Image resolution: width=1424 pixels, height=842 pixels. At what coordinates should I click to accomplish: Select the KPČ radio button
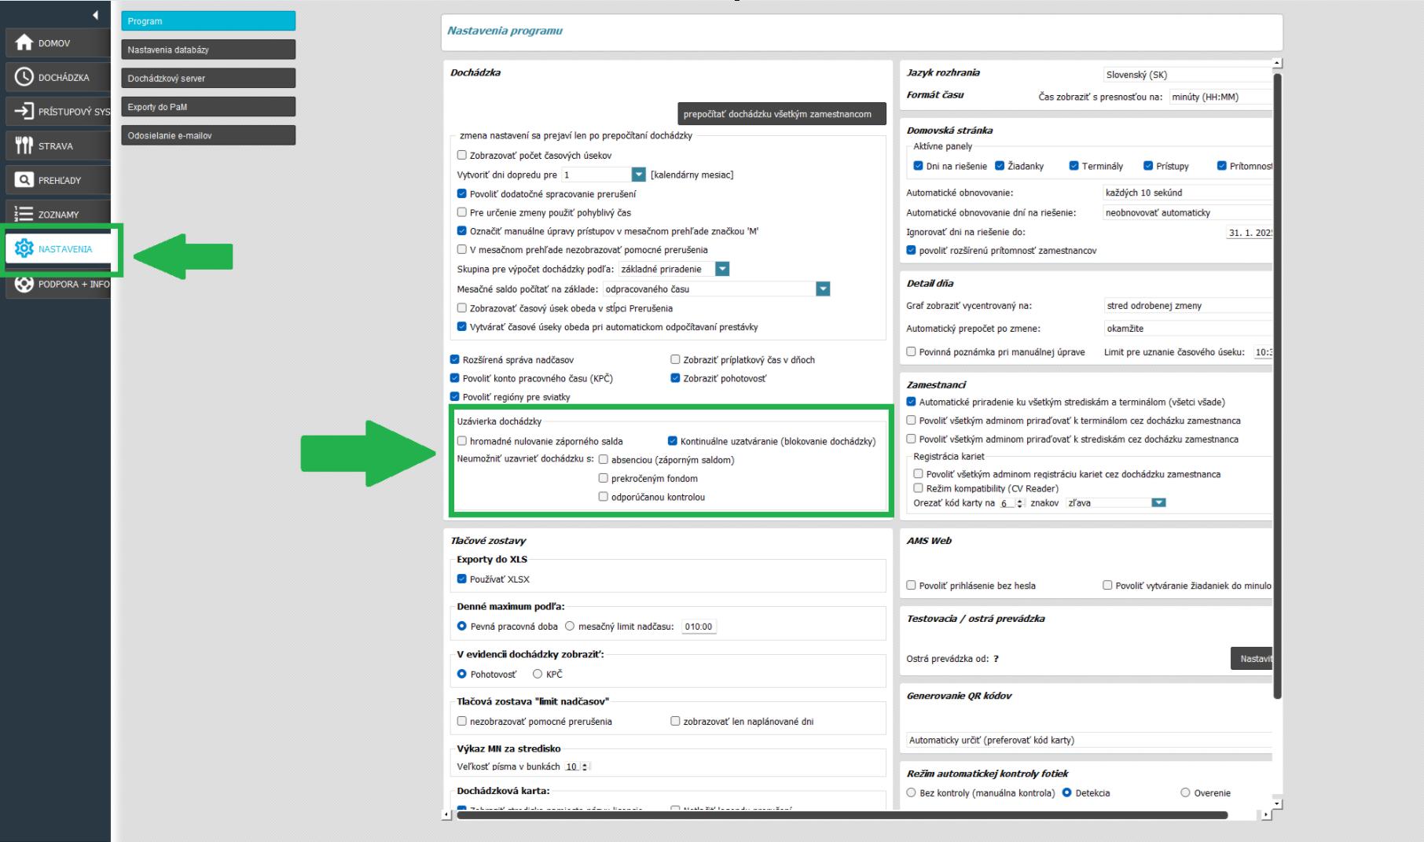tap(538, 674)
